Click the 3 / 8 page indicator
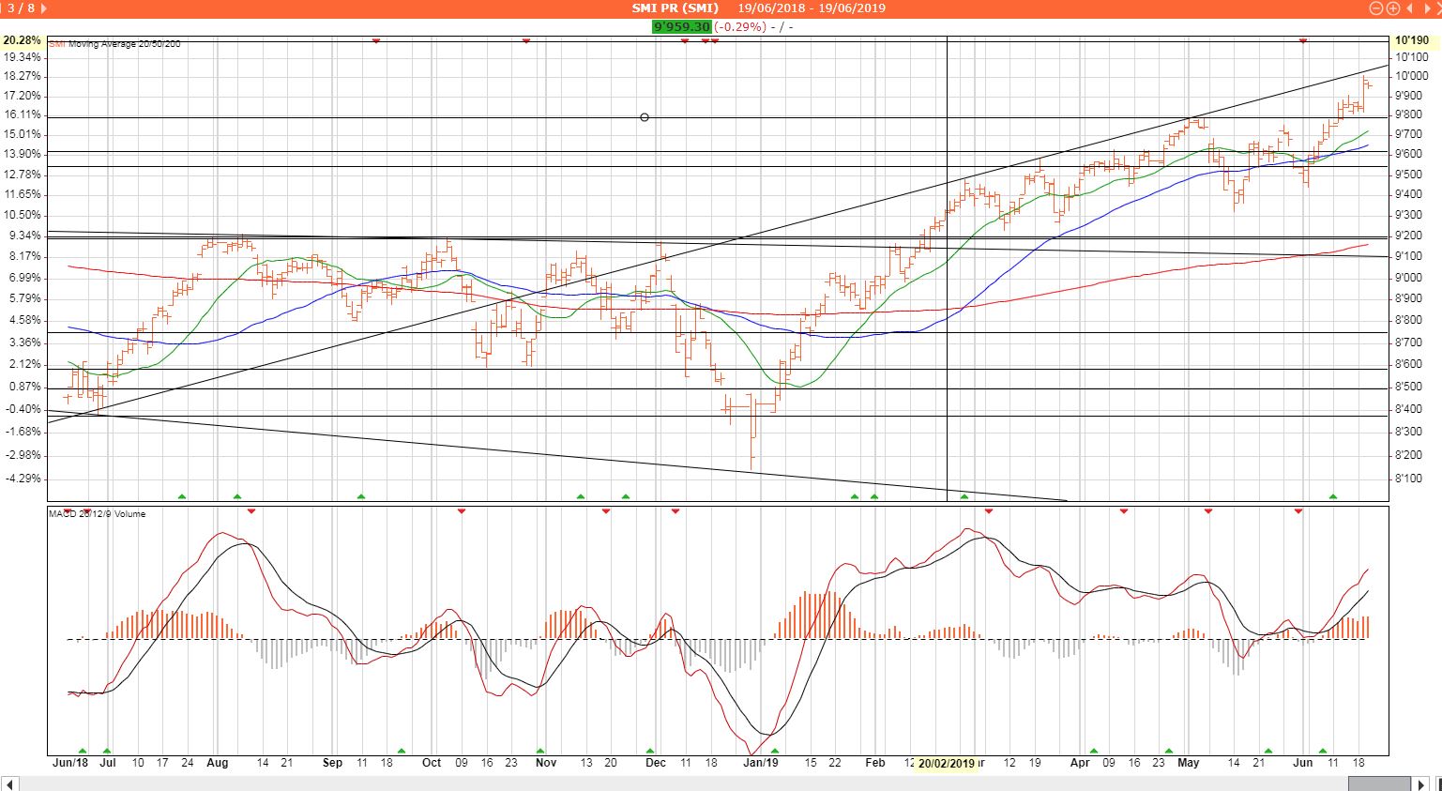Image resolution: width=1442 pixels, height=791 pixels. [x=19, y=8]
